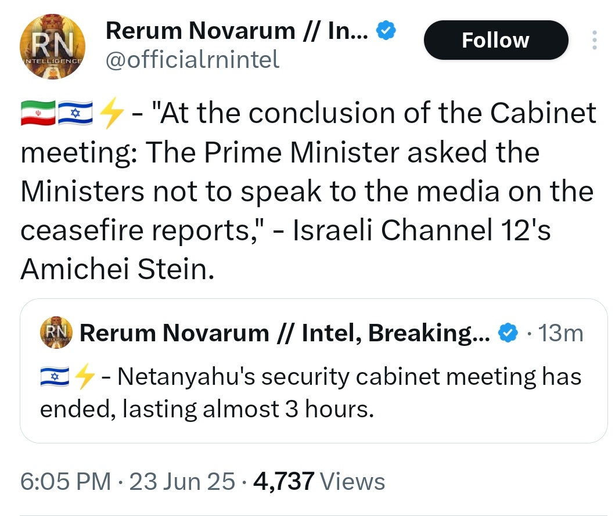Click the main tweet text about Cabinet meeting
This screenshot has height=516, width=615.
point(308,190)
